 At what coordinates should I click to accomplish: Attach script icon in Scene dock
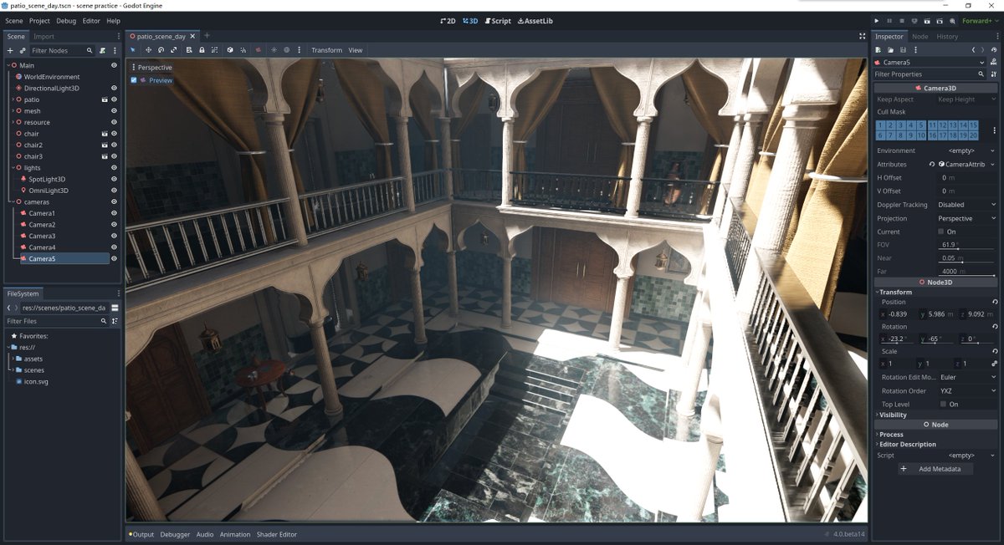[x=102, y=50]
